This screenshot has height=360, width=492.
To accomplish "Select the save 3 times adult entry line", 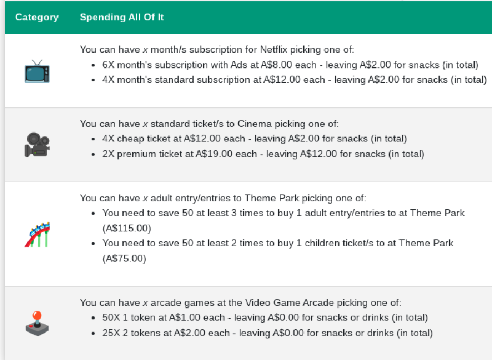I will pyautogui.click(x=284, y=213).
